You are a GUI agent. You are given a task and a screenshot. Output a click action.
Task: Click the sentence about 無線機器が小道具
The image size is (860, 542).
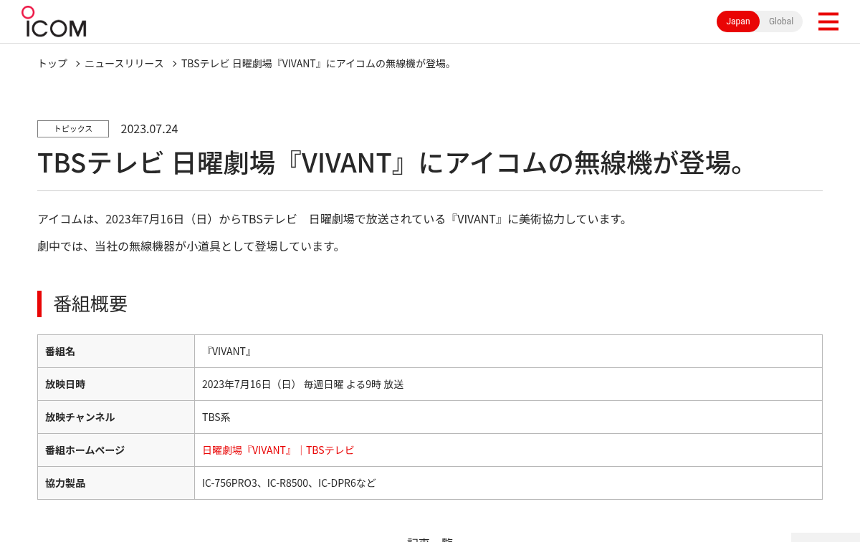(190, 246)
